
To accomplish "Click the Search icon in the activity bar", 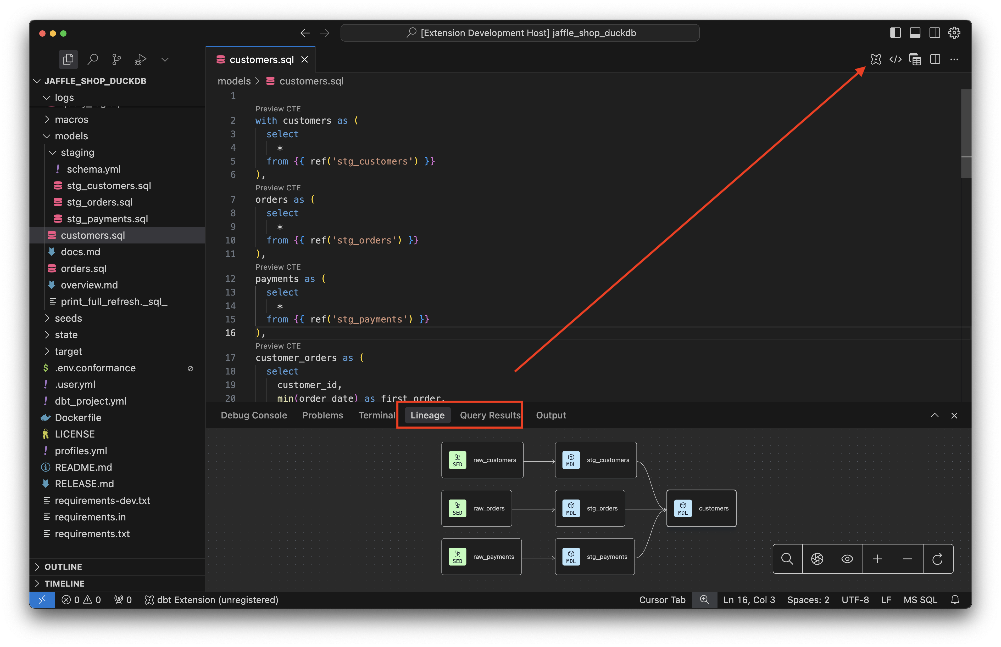I will (93, 59).
